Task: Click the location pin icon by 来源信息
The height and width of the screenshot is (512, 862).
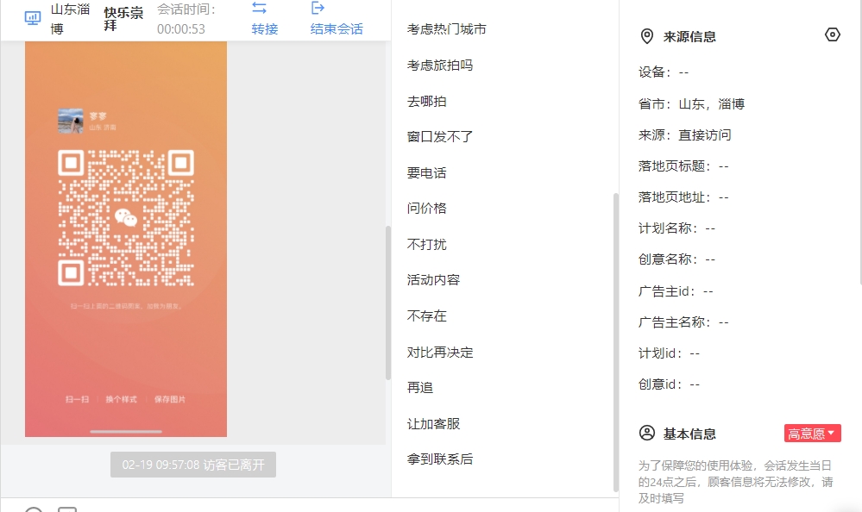Action: pos(647,36)
